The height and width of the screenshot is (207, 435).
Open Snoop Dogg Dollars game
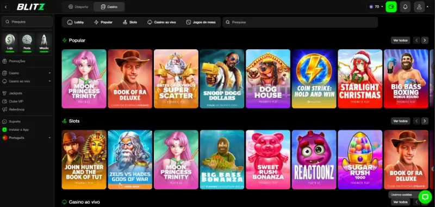pyautogui.click(x=222, y=79)
